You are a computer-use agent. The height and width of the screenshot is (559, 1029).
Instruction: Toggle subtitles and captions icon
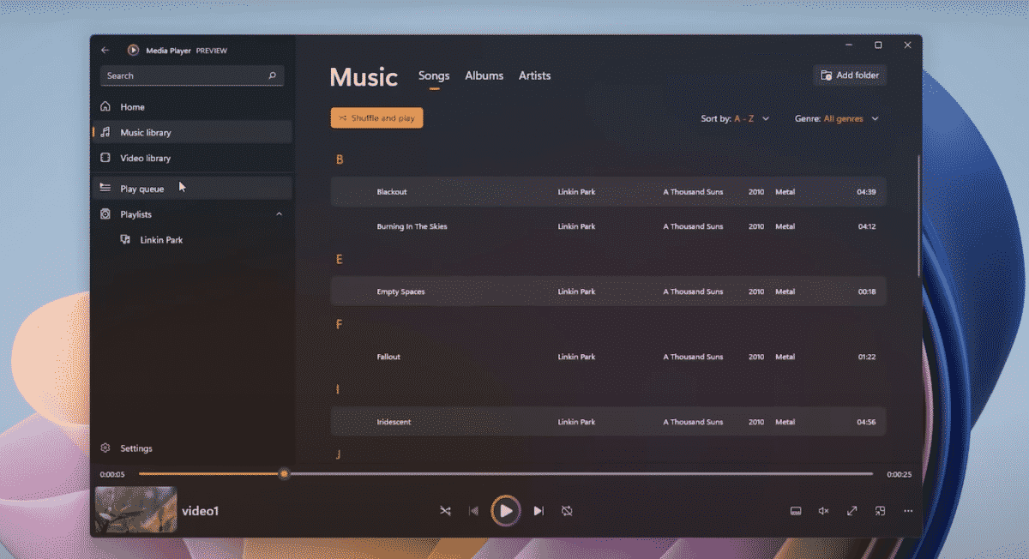(x=796, y=511)
